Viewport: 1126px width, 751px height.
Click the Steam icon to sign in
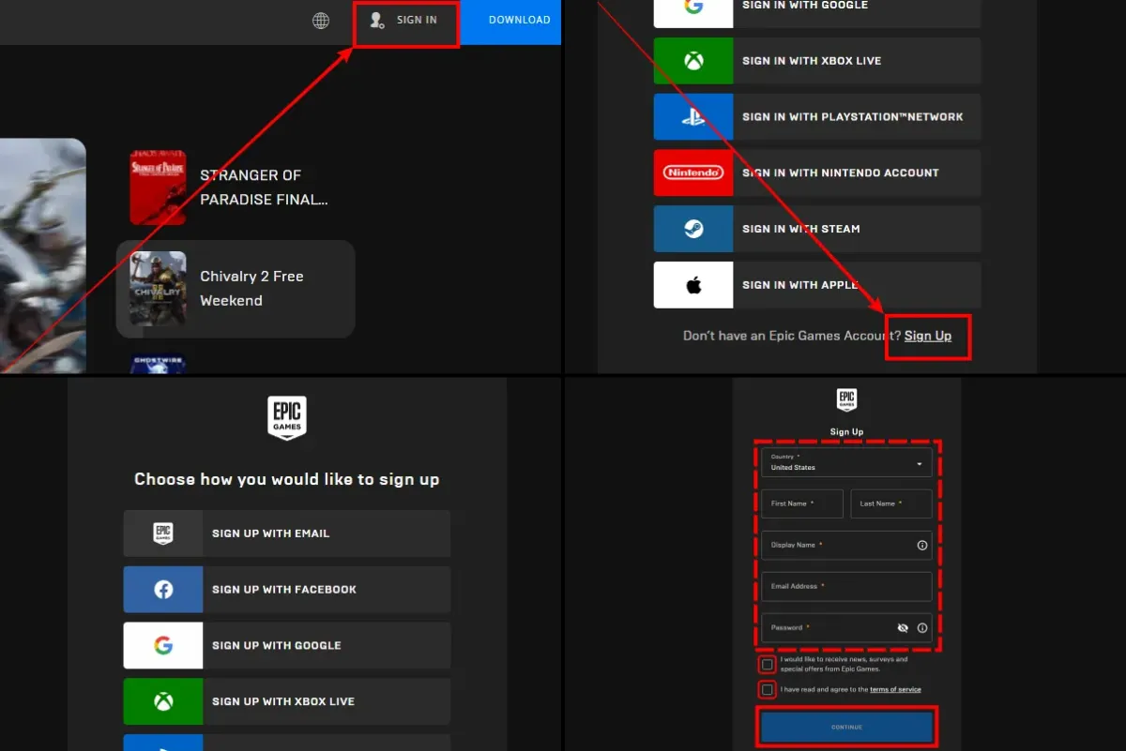tap(693, 229)
